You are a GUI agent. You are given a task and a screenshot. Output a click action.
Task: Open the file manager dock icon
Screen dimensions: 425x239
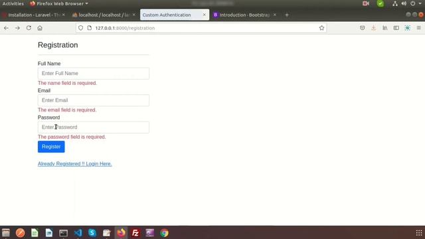6,233
